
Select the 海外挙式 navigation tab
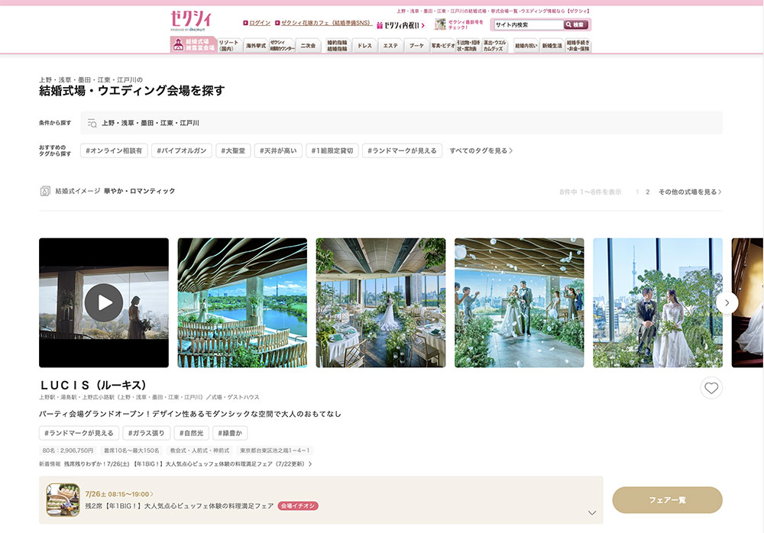click(x=255, y=46)
